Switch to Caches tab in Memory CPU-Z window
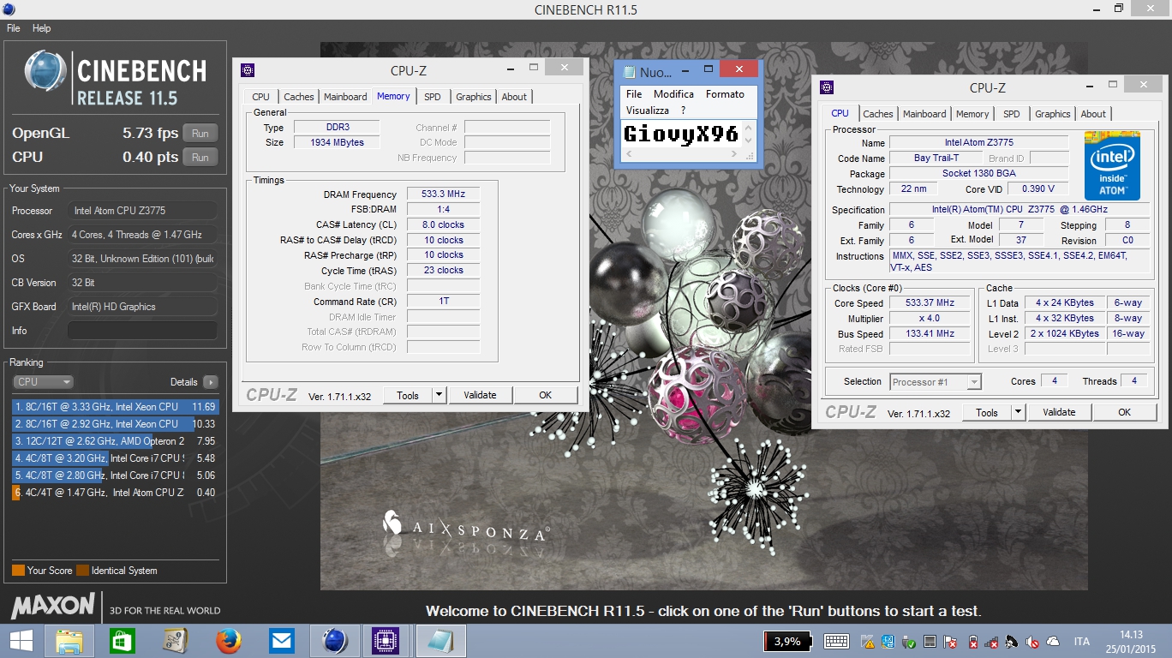Screen dimensions: 1172x658 click(x=299, y=97)
